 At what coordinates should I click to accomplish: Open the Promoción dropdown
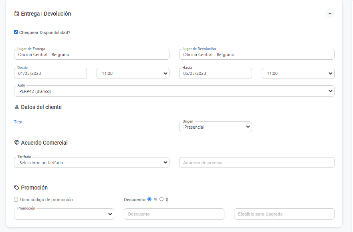point(64,214)
